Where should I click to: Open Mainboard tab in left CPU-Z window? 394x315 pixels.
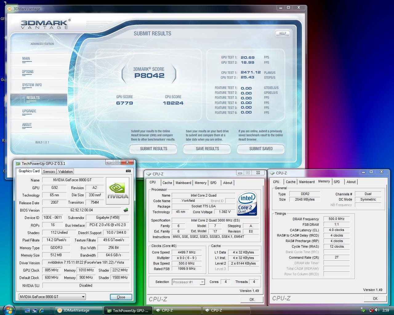click(183, 183)
